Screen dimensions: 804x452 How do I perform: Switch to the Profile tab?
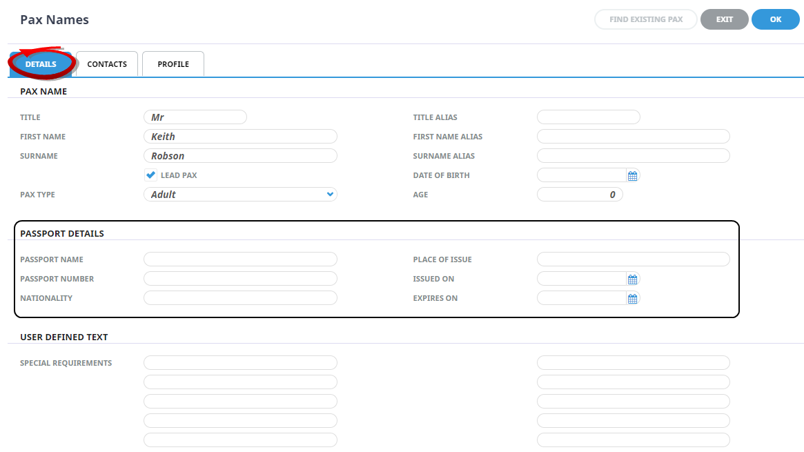[x=173, y=64]
